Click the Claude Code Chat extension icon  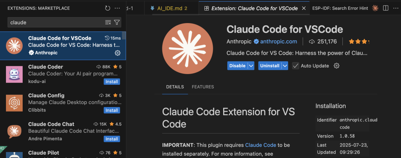point(14,132)
